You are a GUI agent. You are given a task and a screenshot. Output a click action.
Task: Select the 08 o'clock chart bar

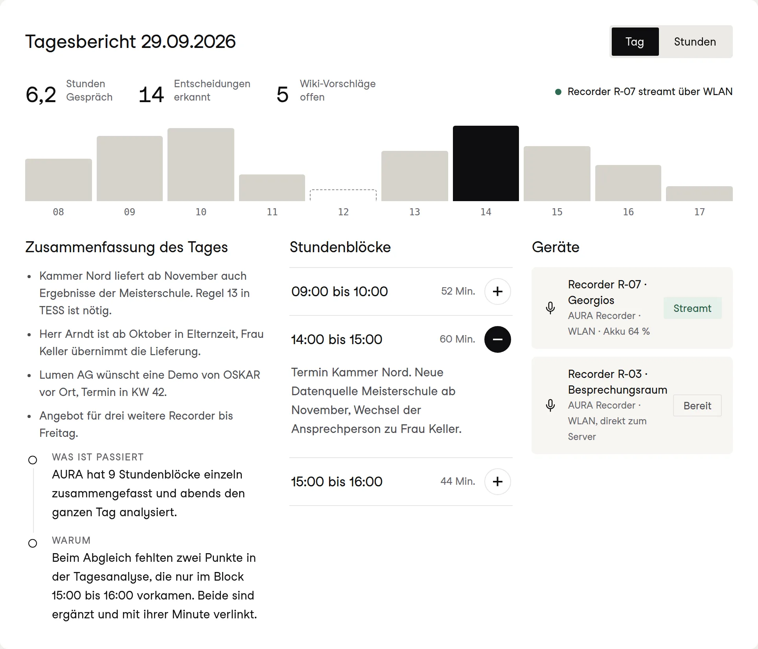[58, 180]
